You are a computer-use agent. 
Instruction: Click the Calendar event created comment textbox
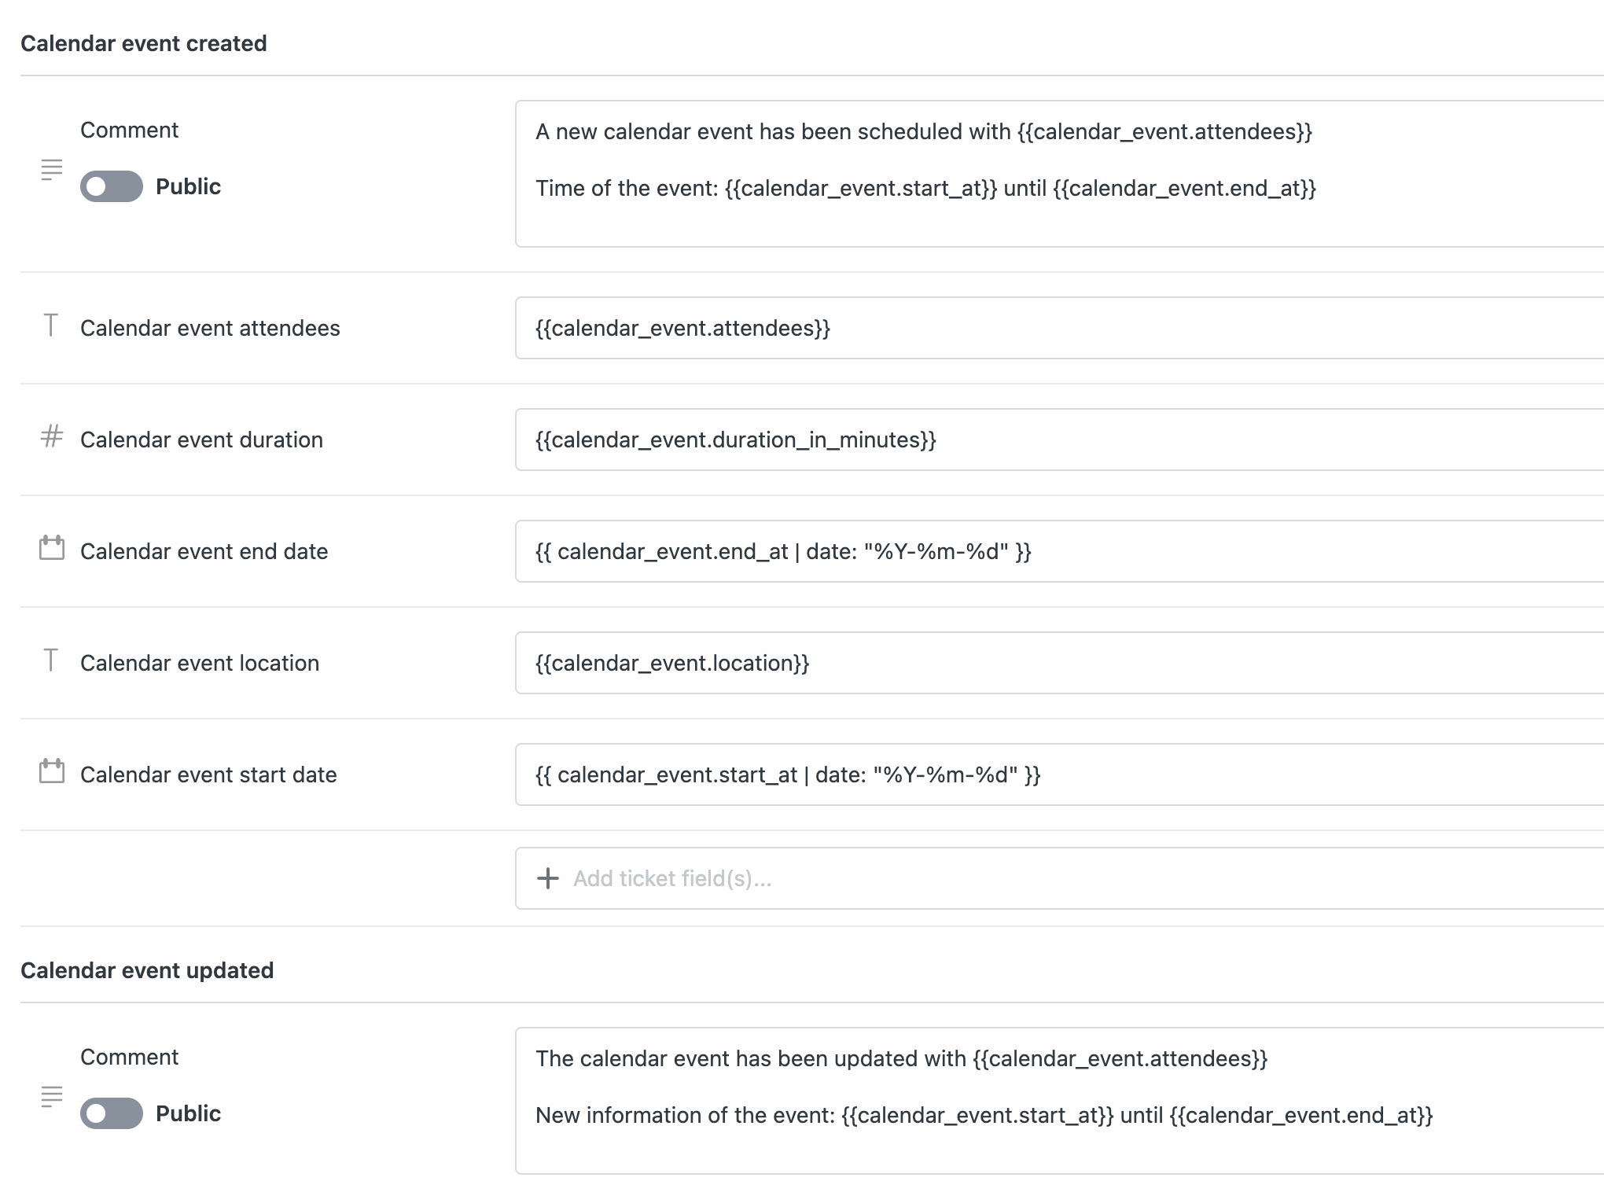(x=1059, y=174)
